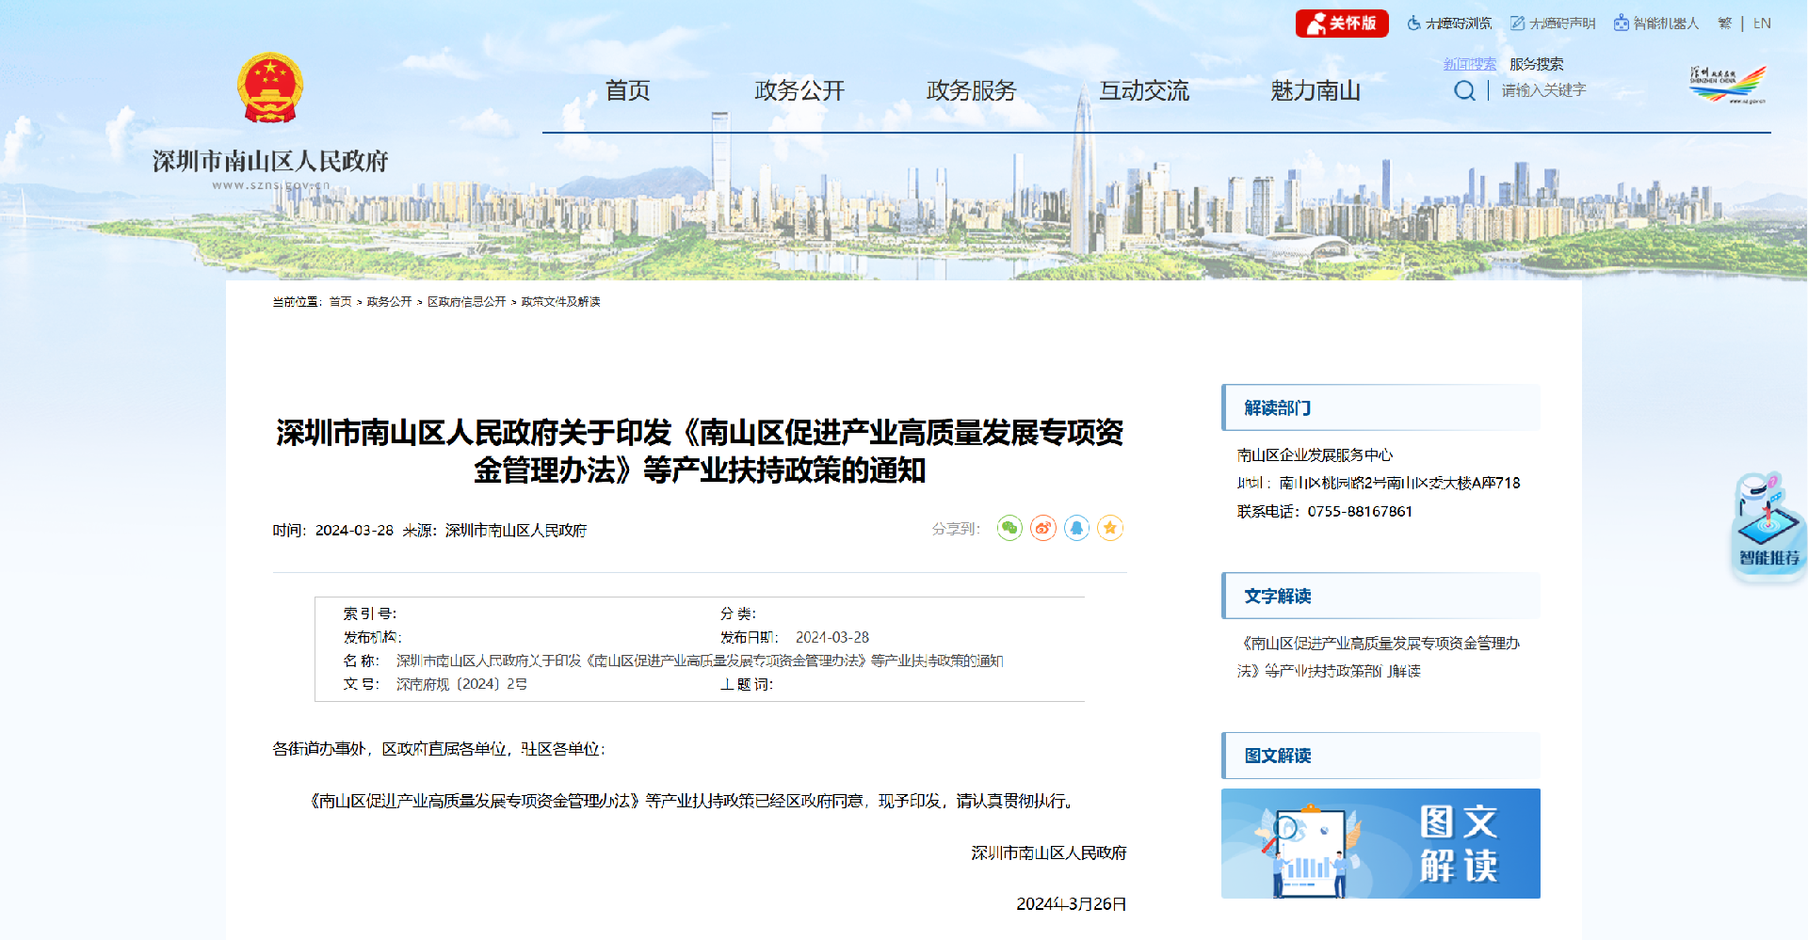Select the 魅力南山 menu item
The image size is (1808, 940).
tap(1315, 91)
